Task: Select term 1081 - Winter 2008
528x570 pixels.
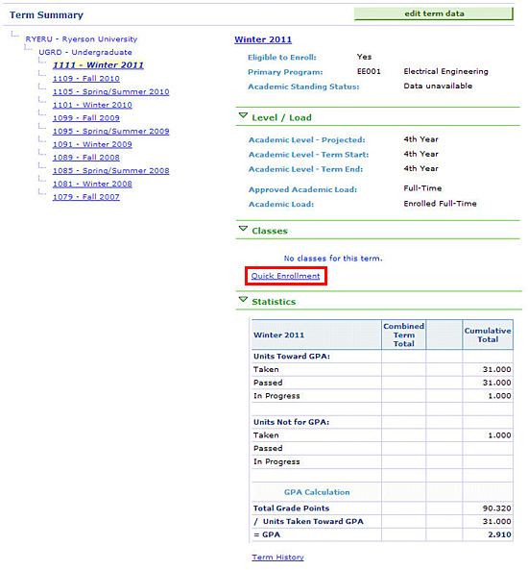Action: [x=92, y=184]
